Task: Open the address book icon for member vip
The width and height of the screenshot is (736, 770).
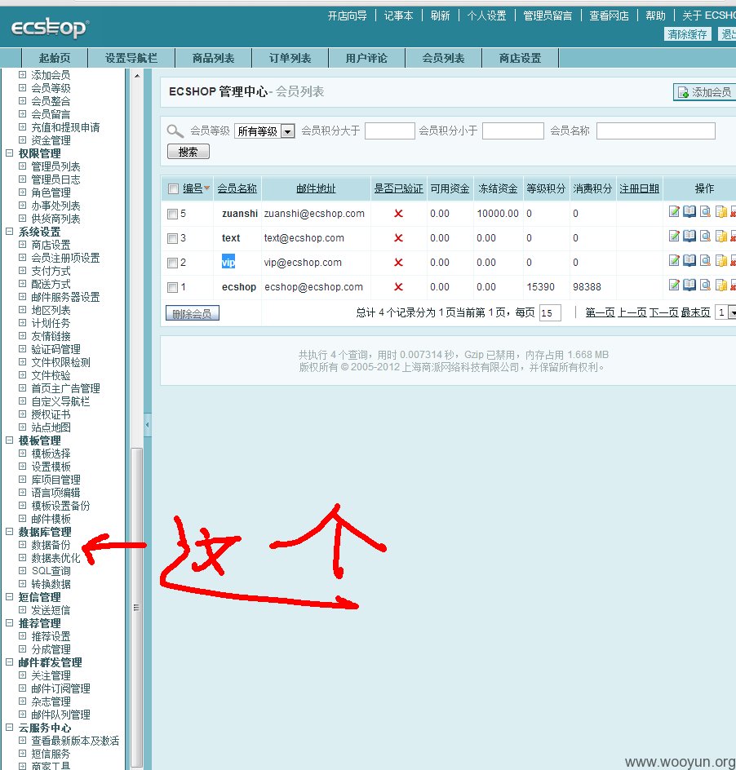Action: pos(689,260)
